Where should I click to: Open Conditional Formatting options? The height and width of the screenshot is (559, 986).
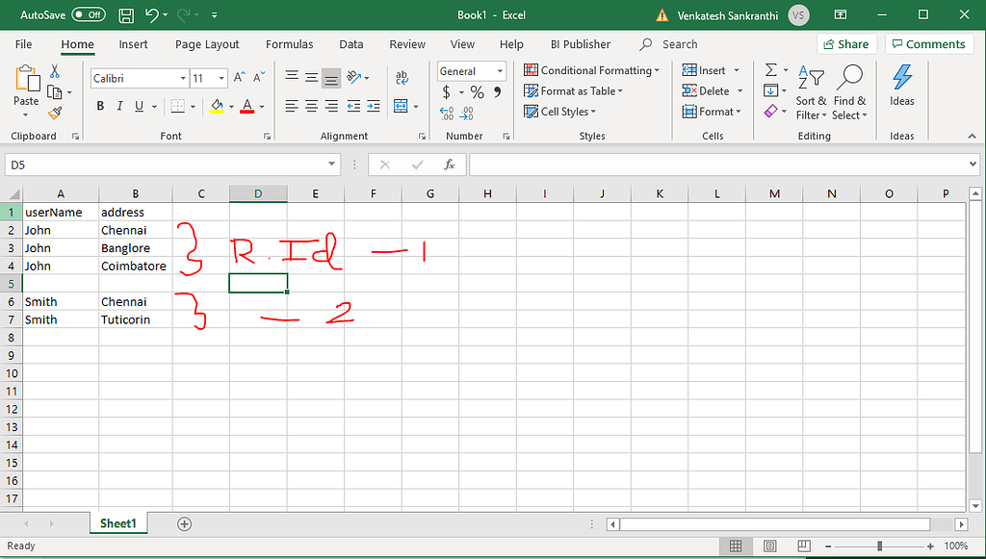click(x=590, y=69)
